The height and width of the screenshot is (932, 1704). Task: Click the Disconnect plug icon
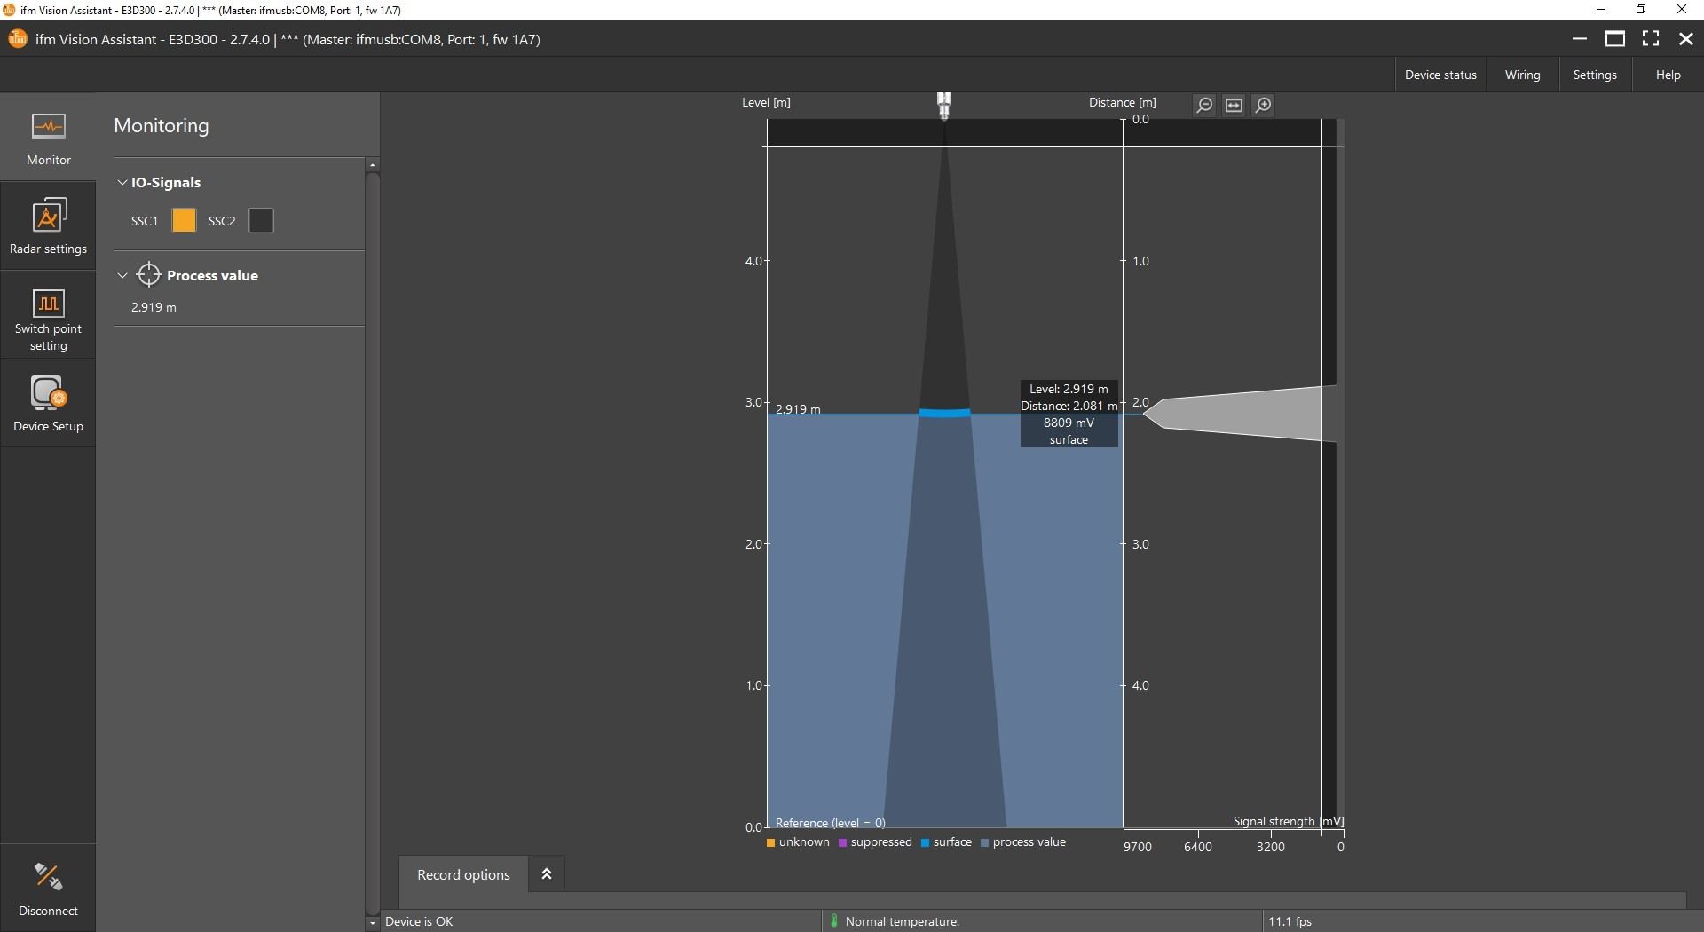tap(48, 878)
